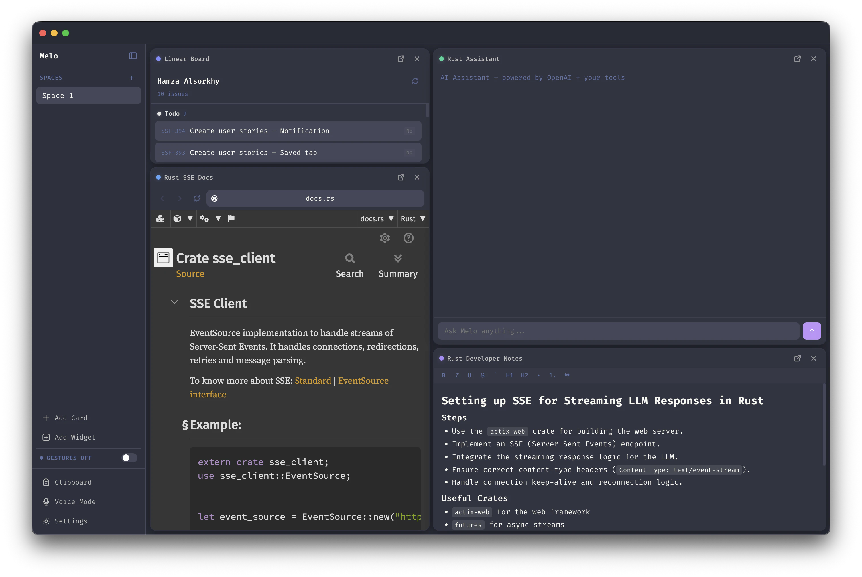Insert a blockquote using the quotes icon
Image resolution: width=862 pixels, height=577 pixels.
click(567, 375)
